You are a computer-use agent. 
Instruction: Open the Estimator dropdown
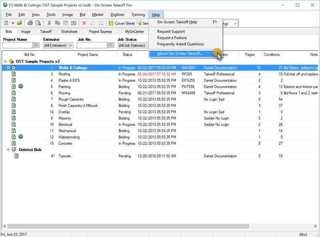(58, 45)
